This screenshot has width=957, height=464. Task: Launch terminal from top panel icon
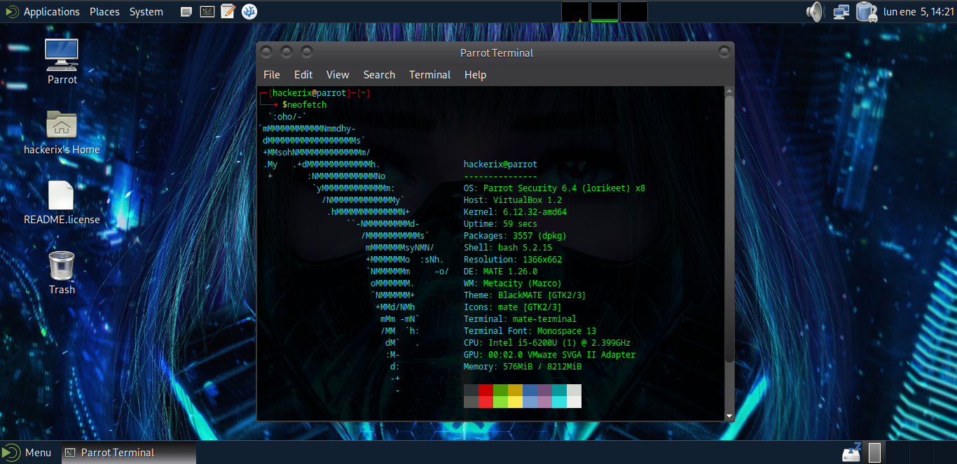click(207, 12)
